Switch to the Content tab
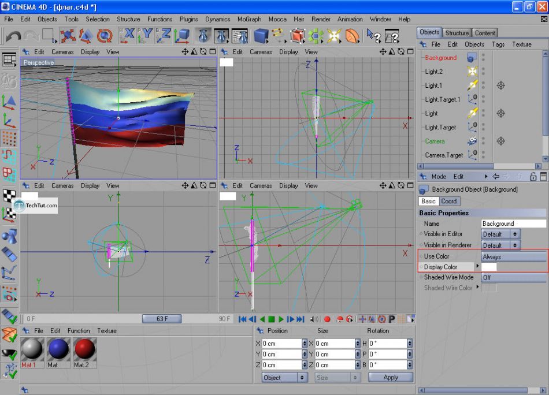549x395 pixels. (485, 33)
